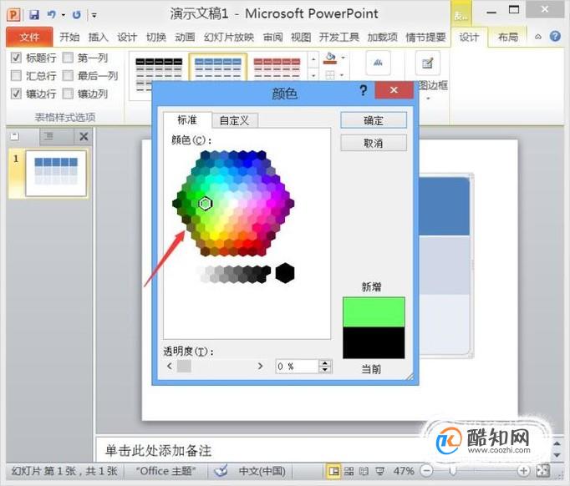Expand the 绘图边框 group dropdown

[x=428, y=99]
